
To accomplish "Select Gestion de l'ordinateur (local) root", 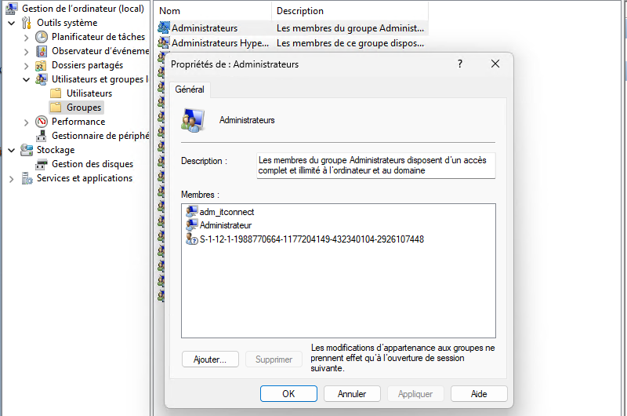I will tap(83, 9).
